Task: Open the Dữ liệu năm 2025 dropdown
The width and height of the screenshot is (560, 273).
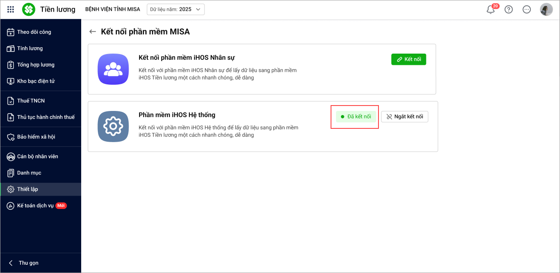Action: 176,9
